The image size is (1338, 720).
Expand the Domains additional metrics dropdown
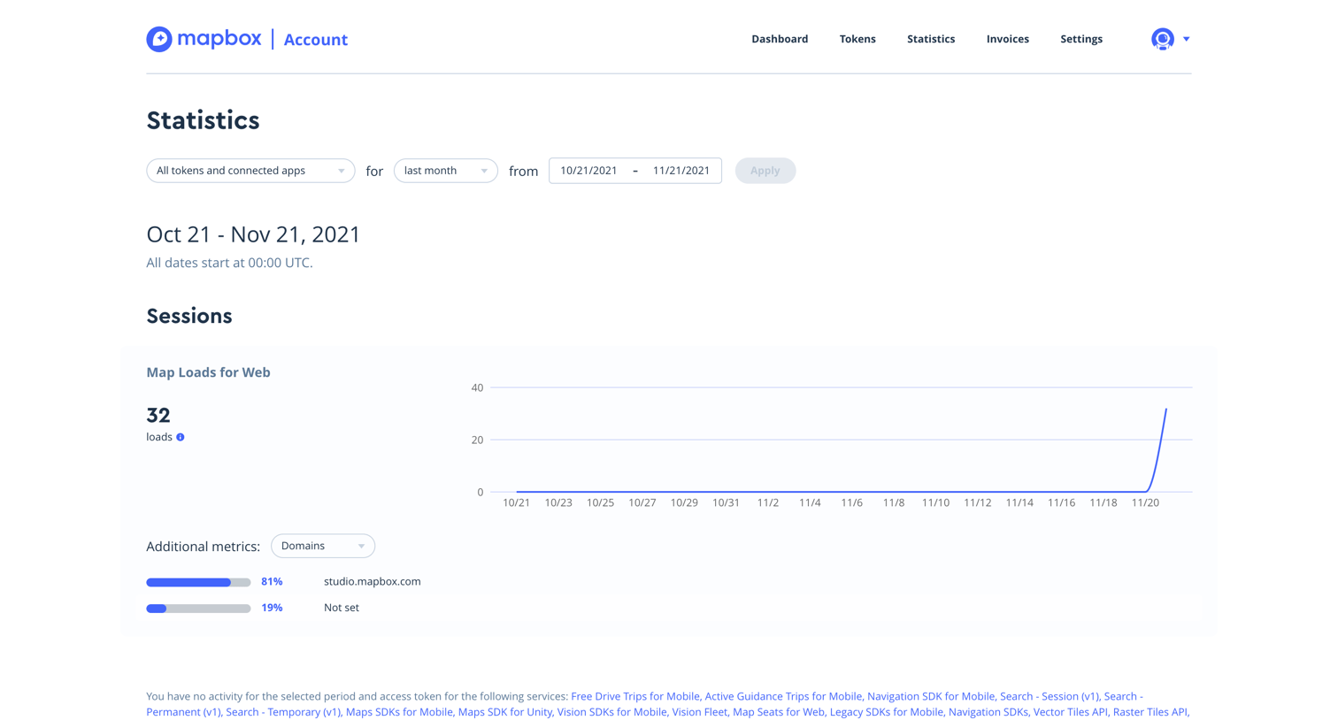[x=323, y=546]
